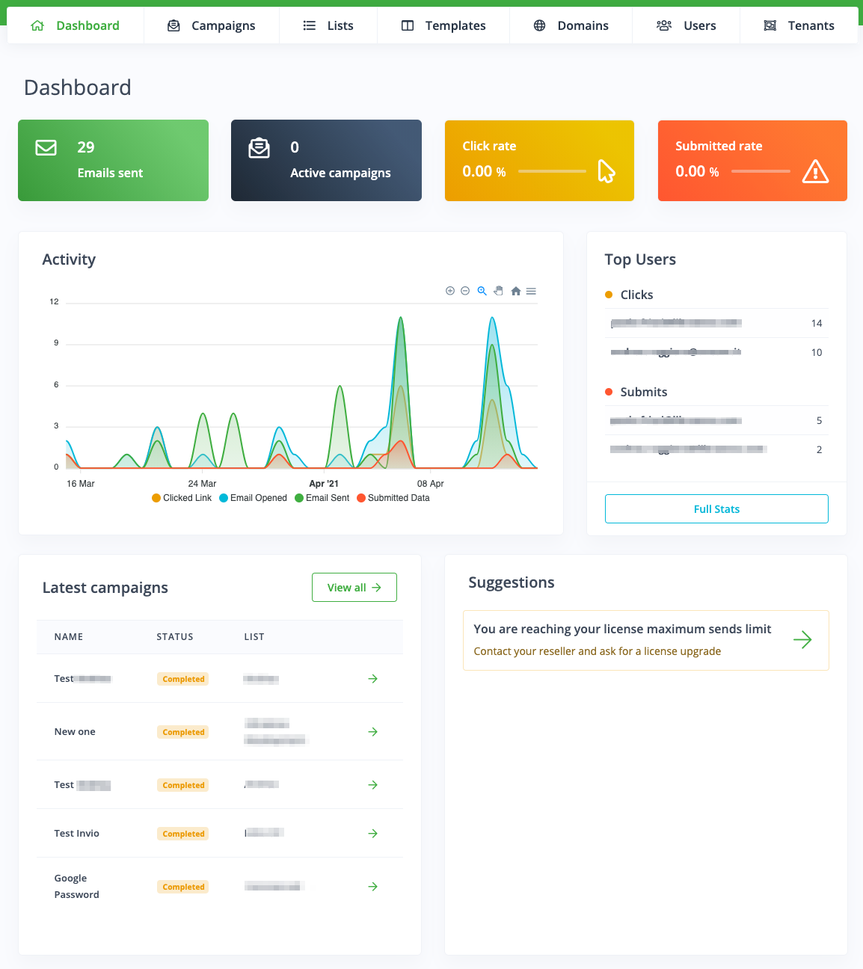Open the Domains section

[x=571, y=25]
